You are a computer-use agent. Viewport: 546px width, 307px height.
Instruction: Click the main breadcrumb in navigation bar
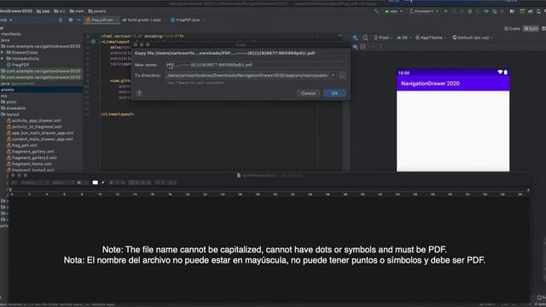tap(77, 11)
